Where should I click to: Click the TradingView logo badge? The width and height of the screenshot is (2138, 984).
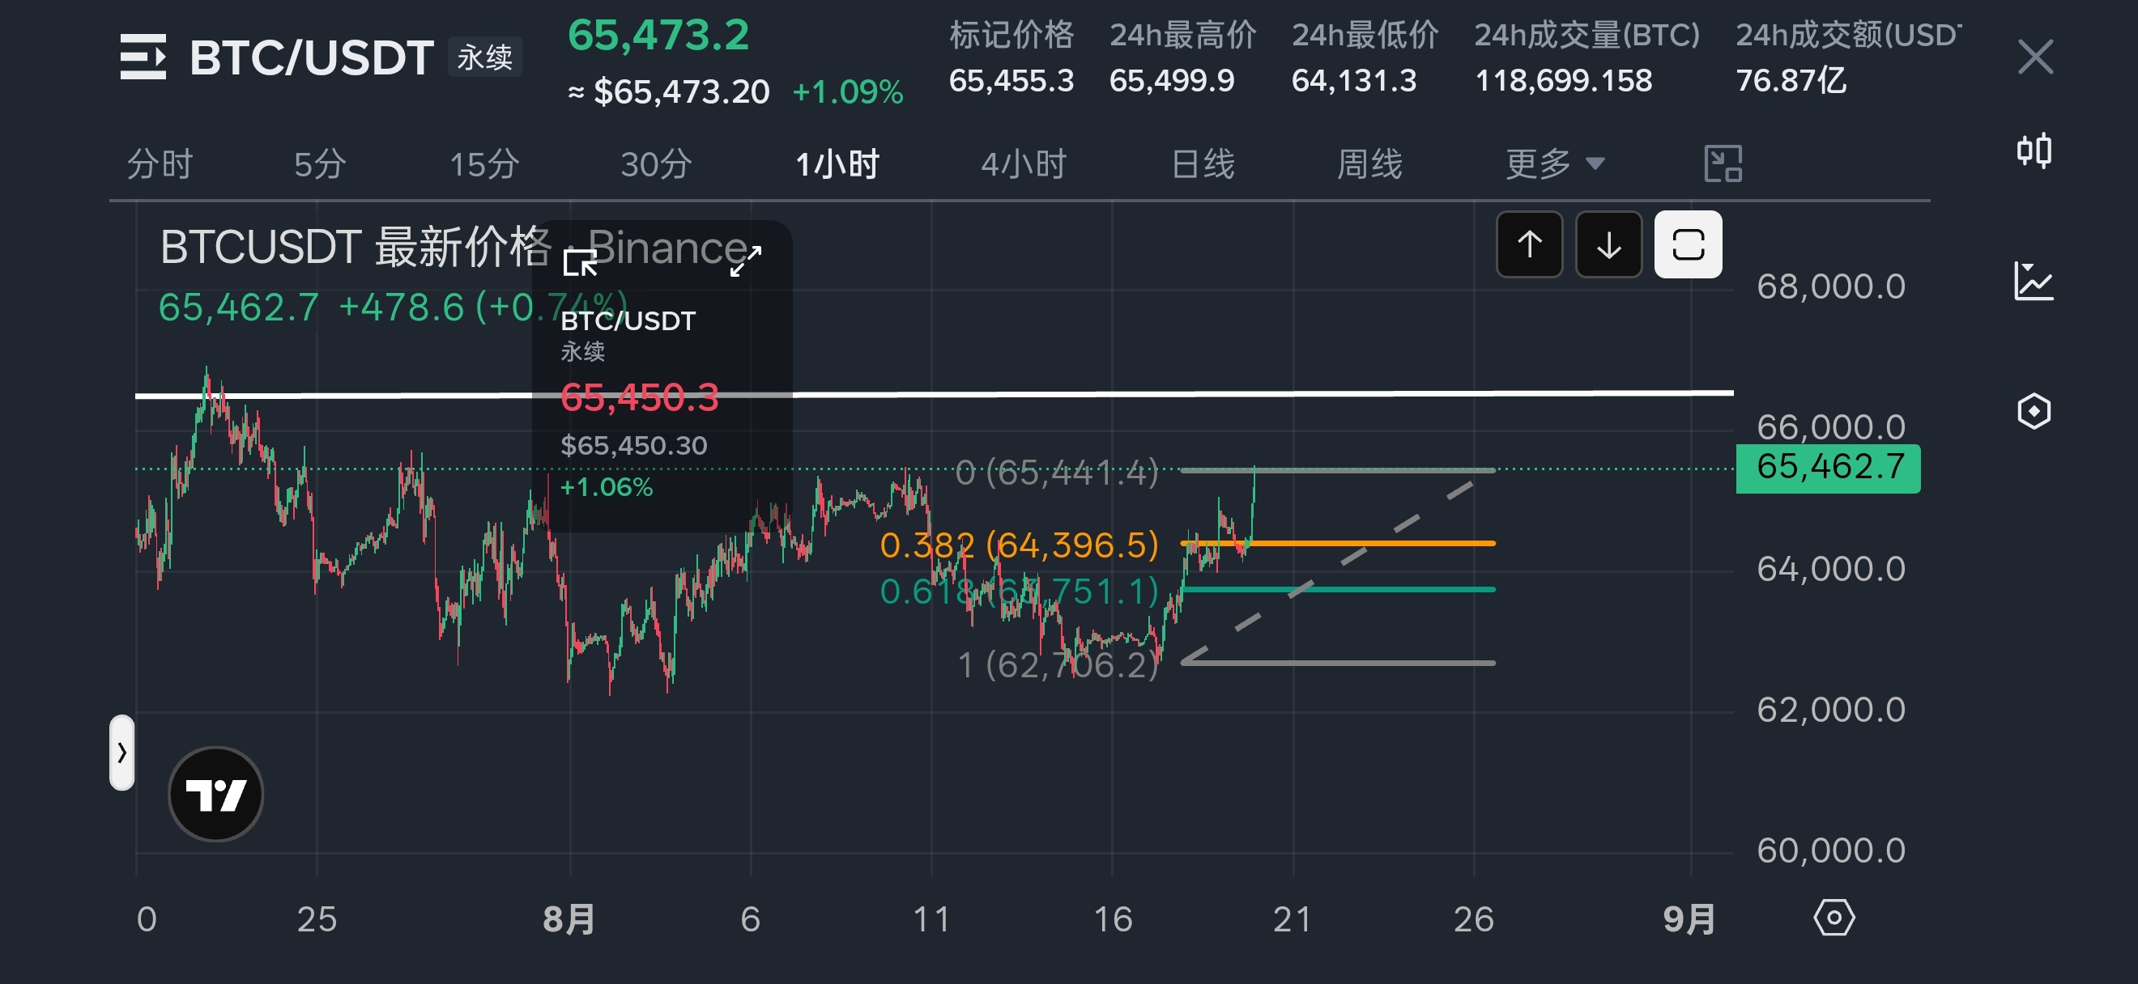[x=215, y=794]
